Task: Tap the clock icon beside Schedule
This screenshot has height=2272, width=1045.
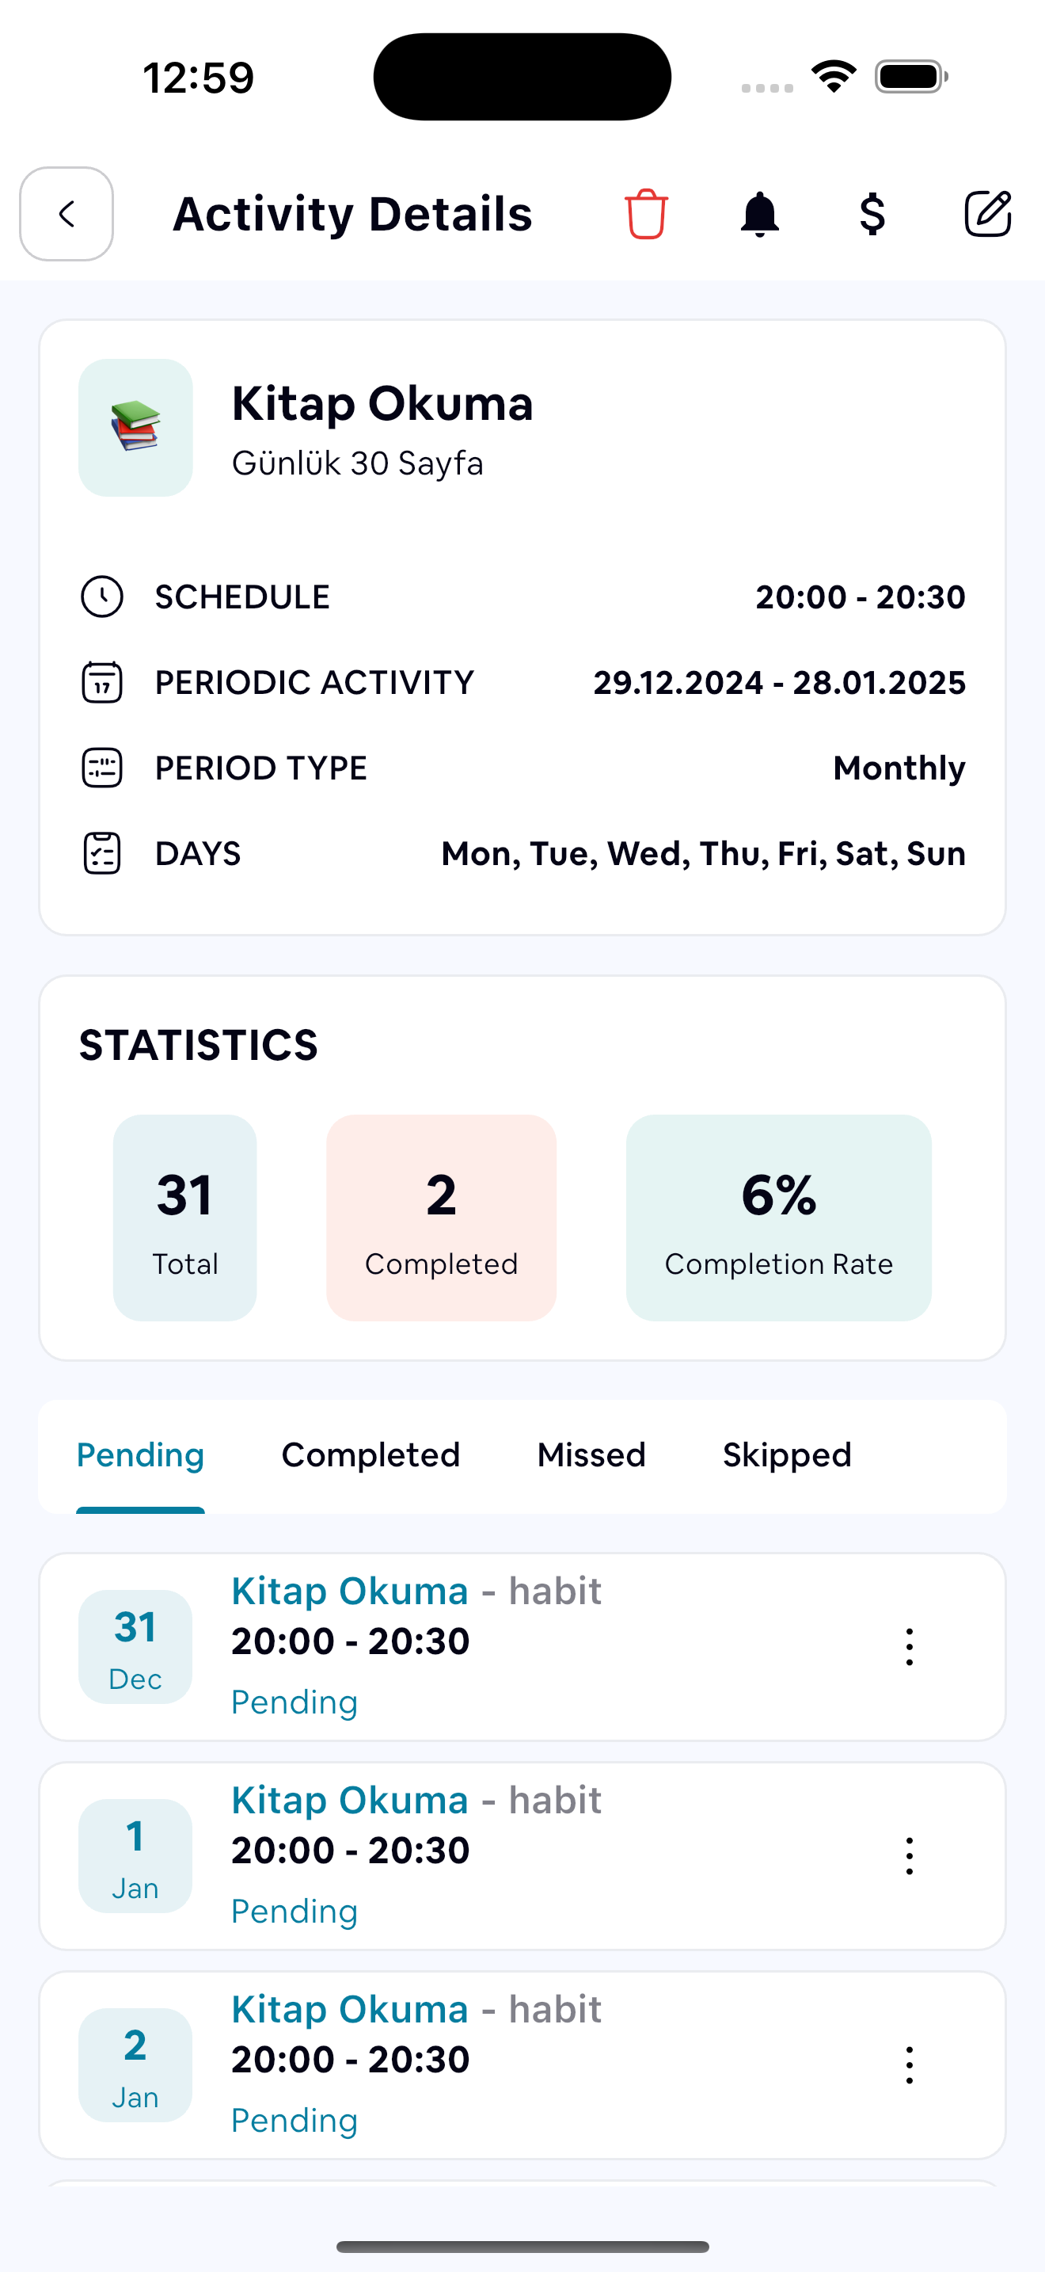Action: point(102,597)
